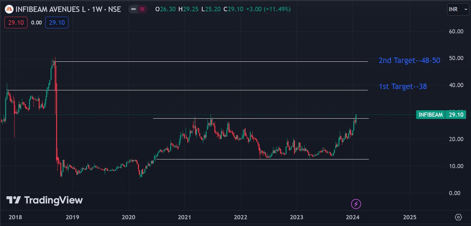Click the low value L25.20

pos(211,9)
